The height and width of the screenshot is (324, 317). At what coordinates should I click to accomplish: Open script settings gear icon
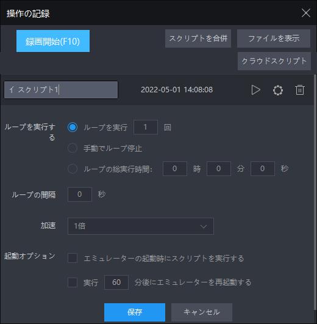click(x=278, y=90)
